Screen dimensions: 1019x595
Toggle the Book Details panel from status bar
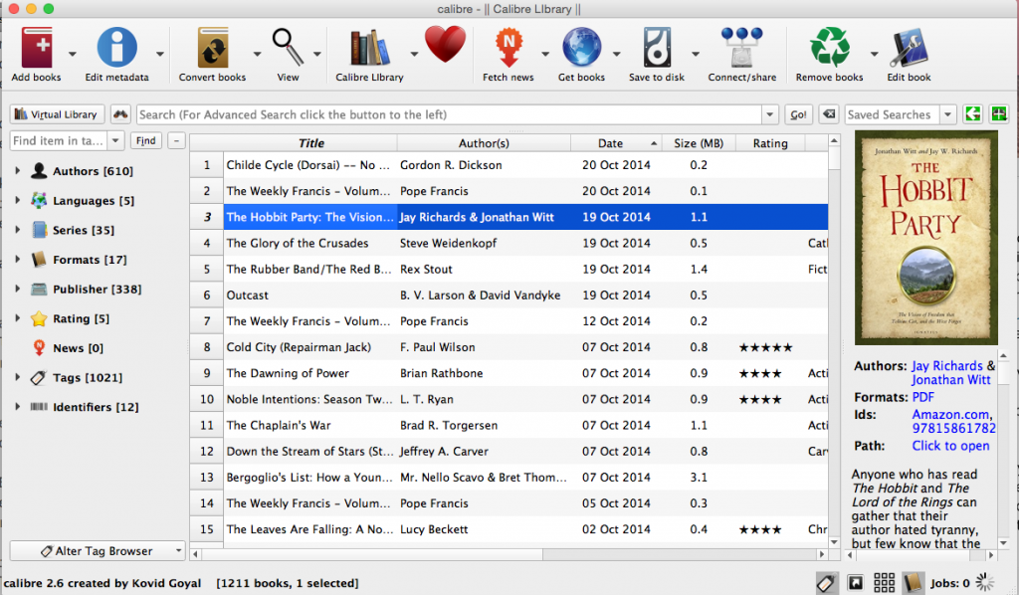(x=914, y=583)
